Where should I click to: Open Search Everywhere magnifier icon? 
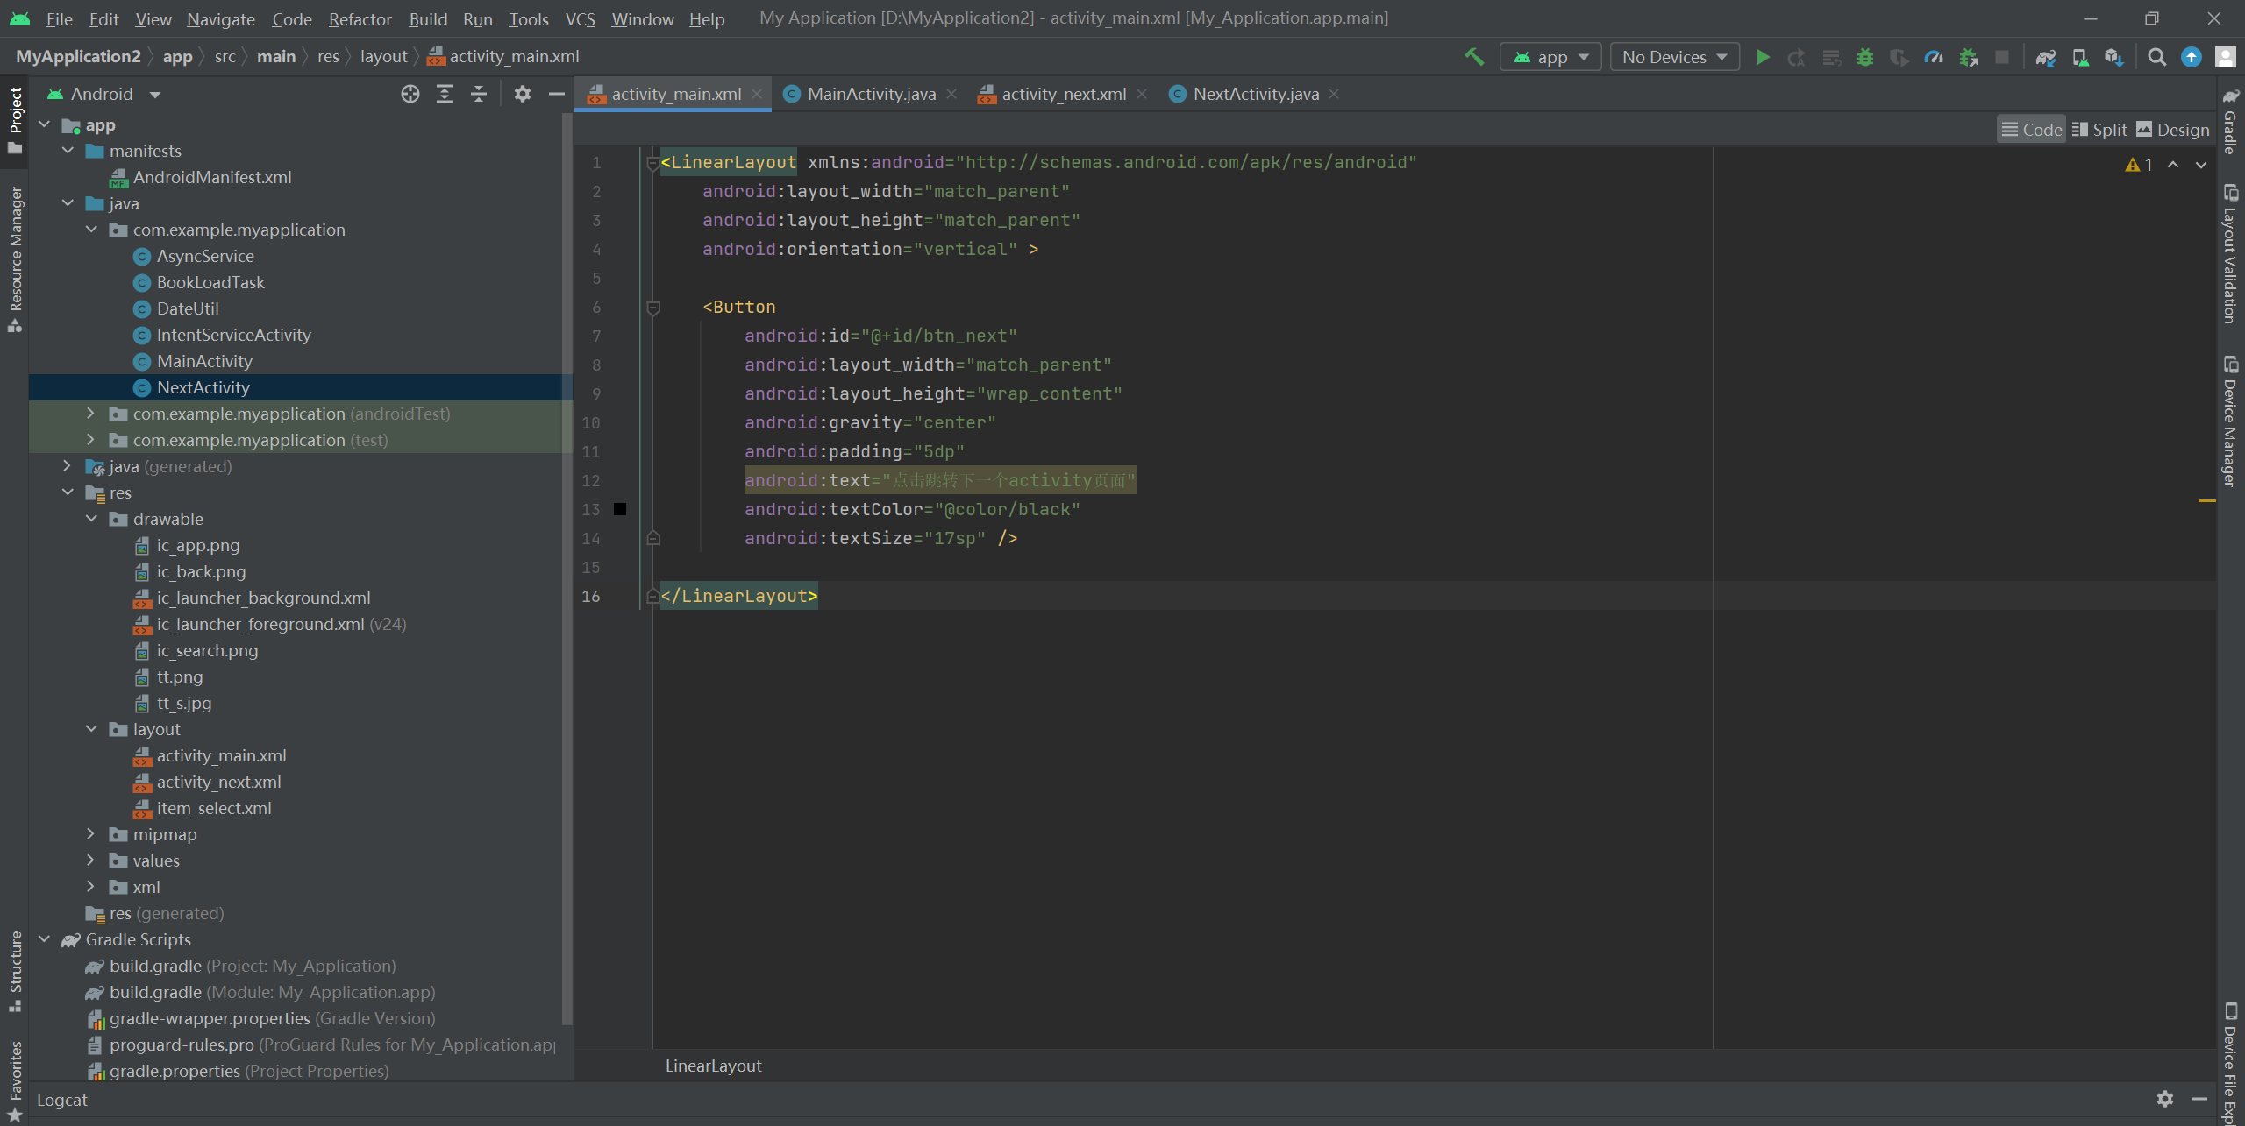pos(2156,57)
